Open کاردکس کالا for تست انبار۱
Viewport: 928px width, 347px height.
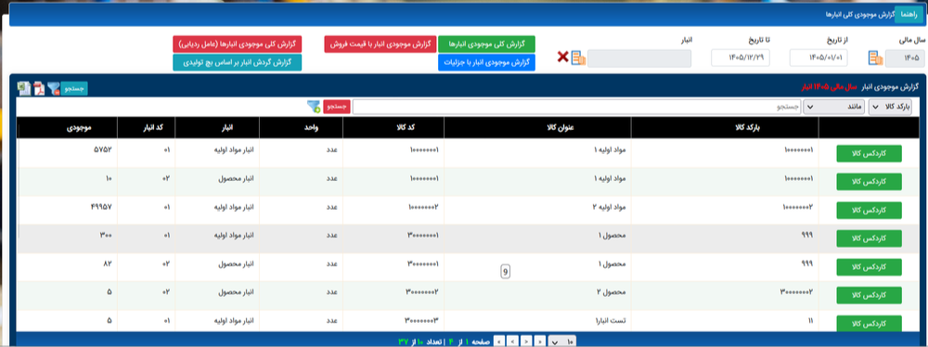point(869,323)
